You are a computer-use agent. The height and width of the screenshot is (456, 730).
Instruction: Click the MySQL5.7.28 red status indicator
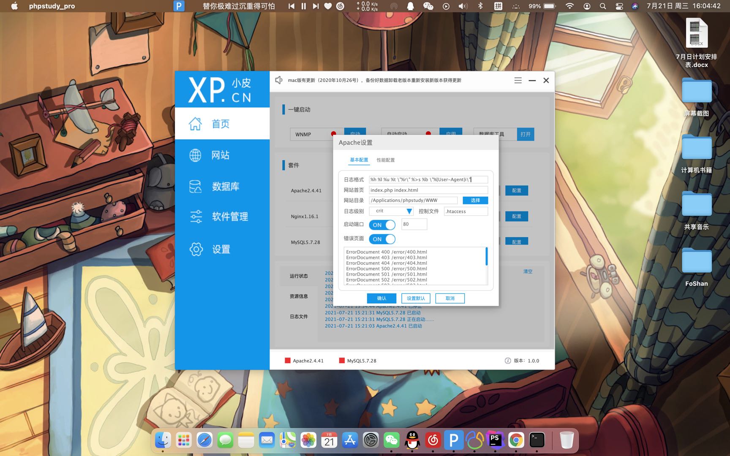click(x=342, y=361)
